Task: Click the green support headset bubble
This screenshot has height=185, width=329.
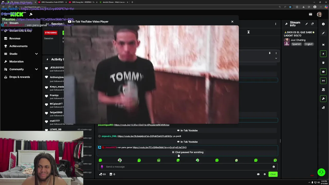Action: [x=321, y=172]
